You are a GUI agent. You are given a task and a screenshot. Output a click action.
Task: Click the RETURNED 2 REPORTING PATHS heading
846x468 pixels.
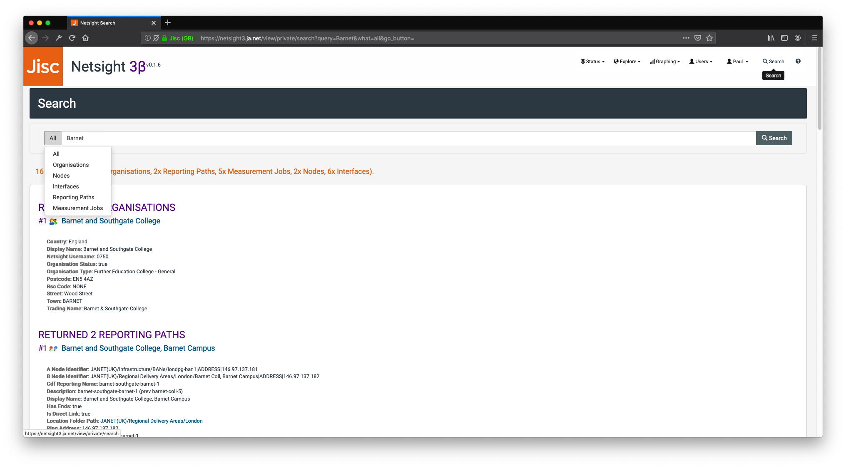pos(112,335)
